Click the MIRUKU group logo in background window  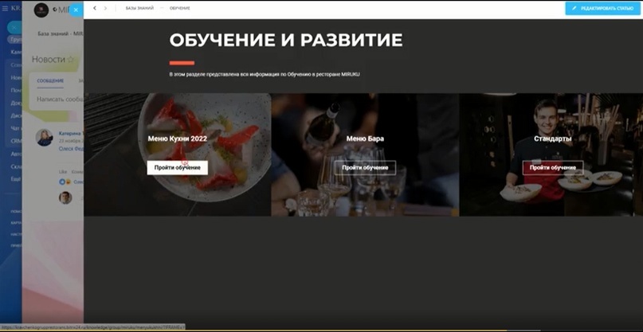click(x=41, y=10)
